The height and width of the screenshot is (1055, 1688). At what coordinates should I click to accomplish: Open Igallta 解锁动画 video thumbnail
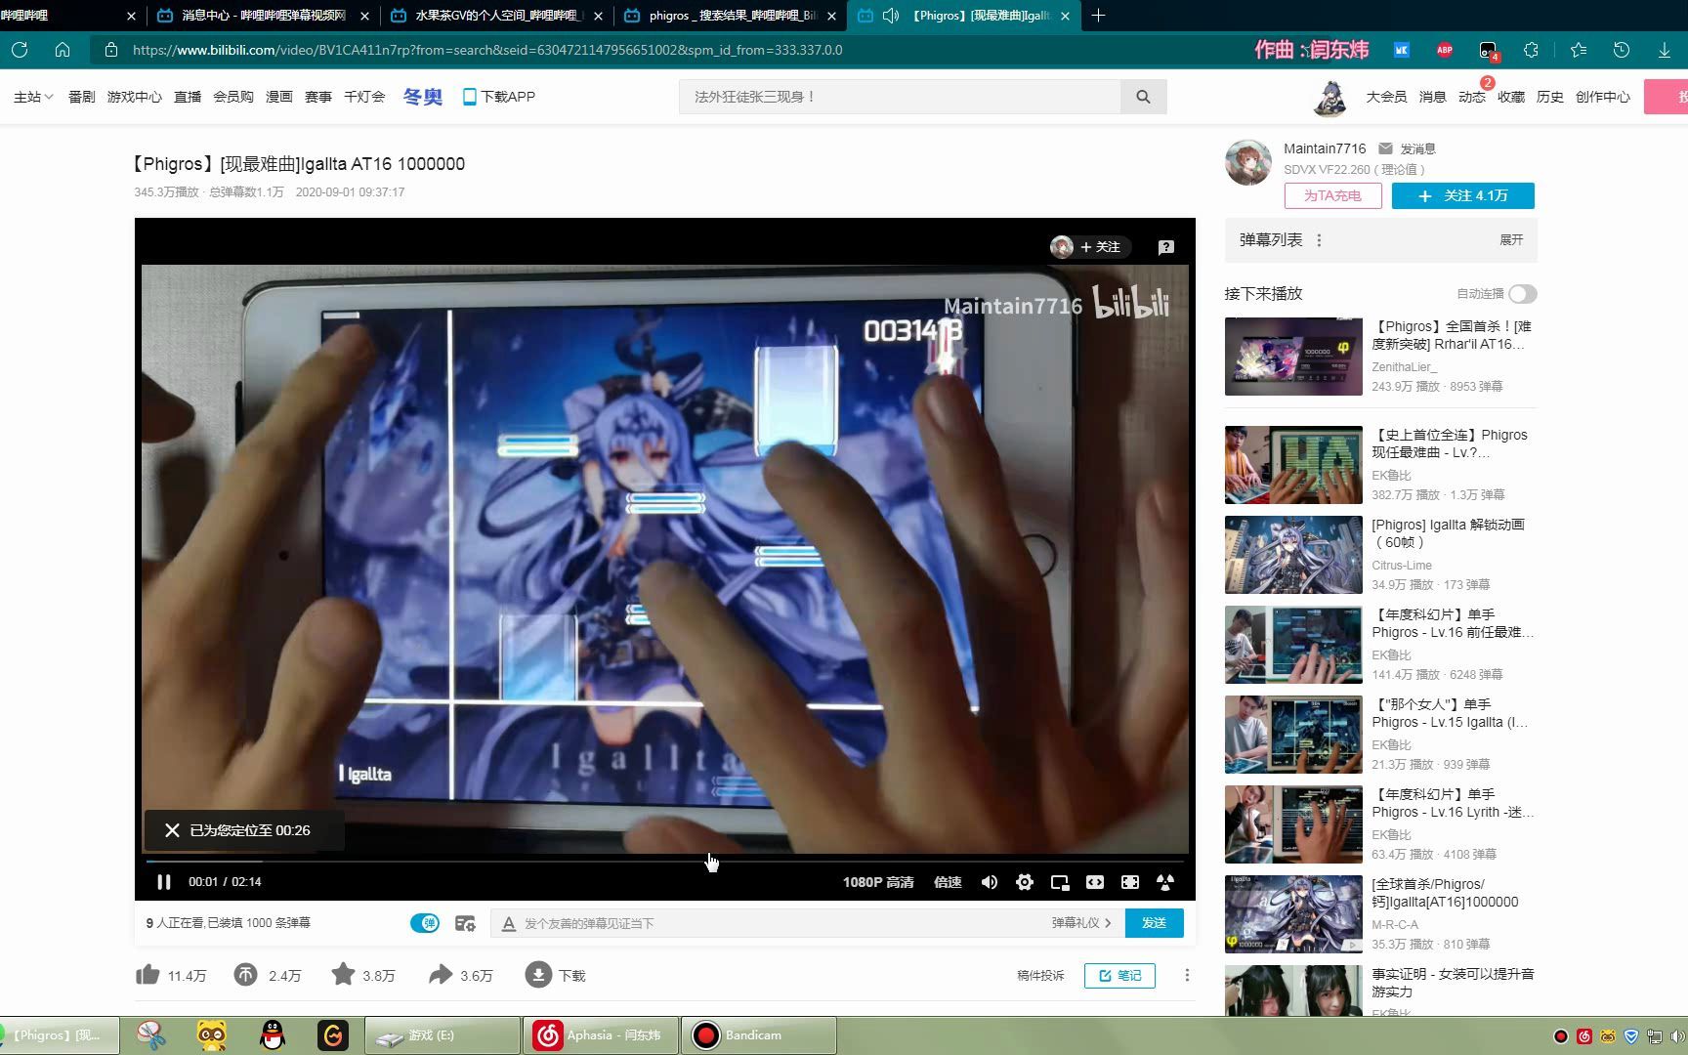coord(1293,555)
